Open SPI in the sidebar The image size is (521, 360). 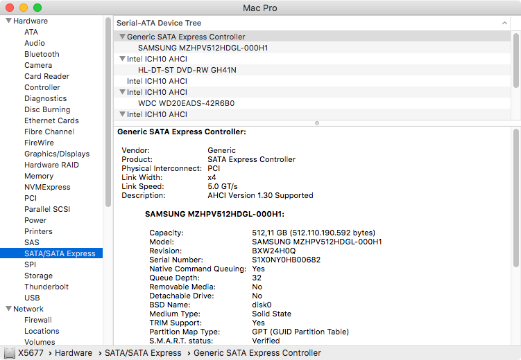[x=31, y=264]
